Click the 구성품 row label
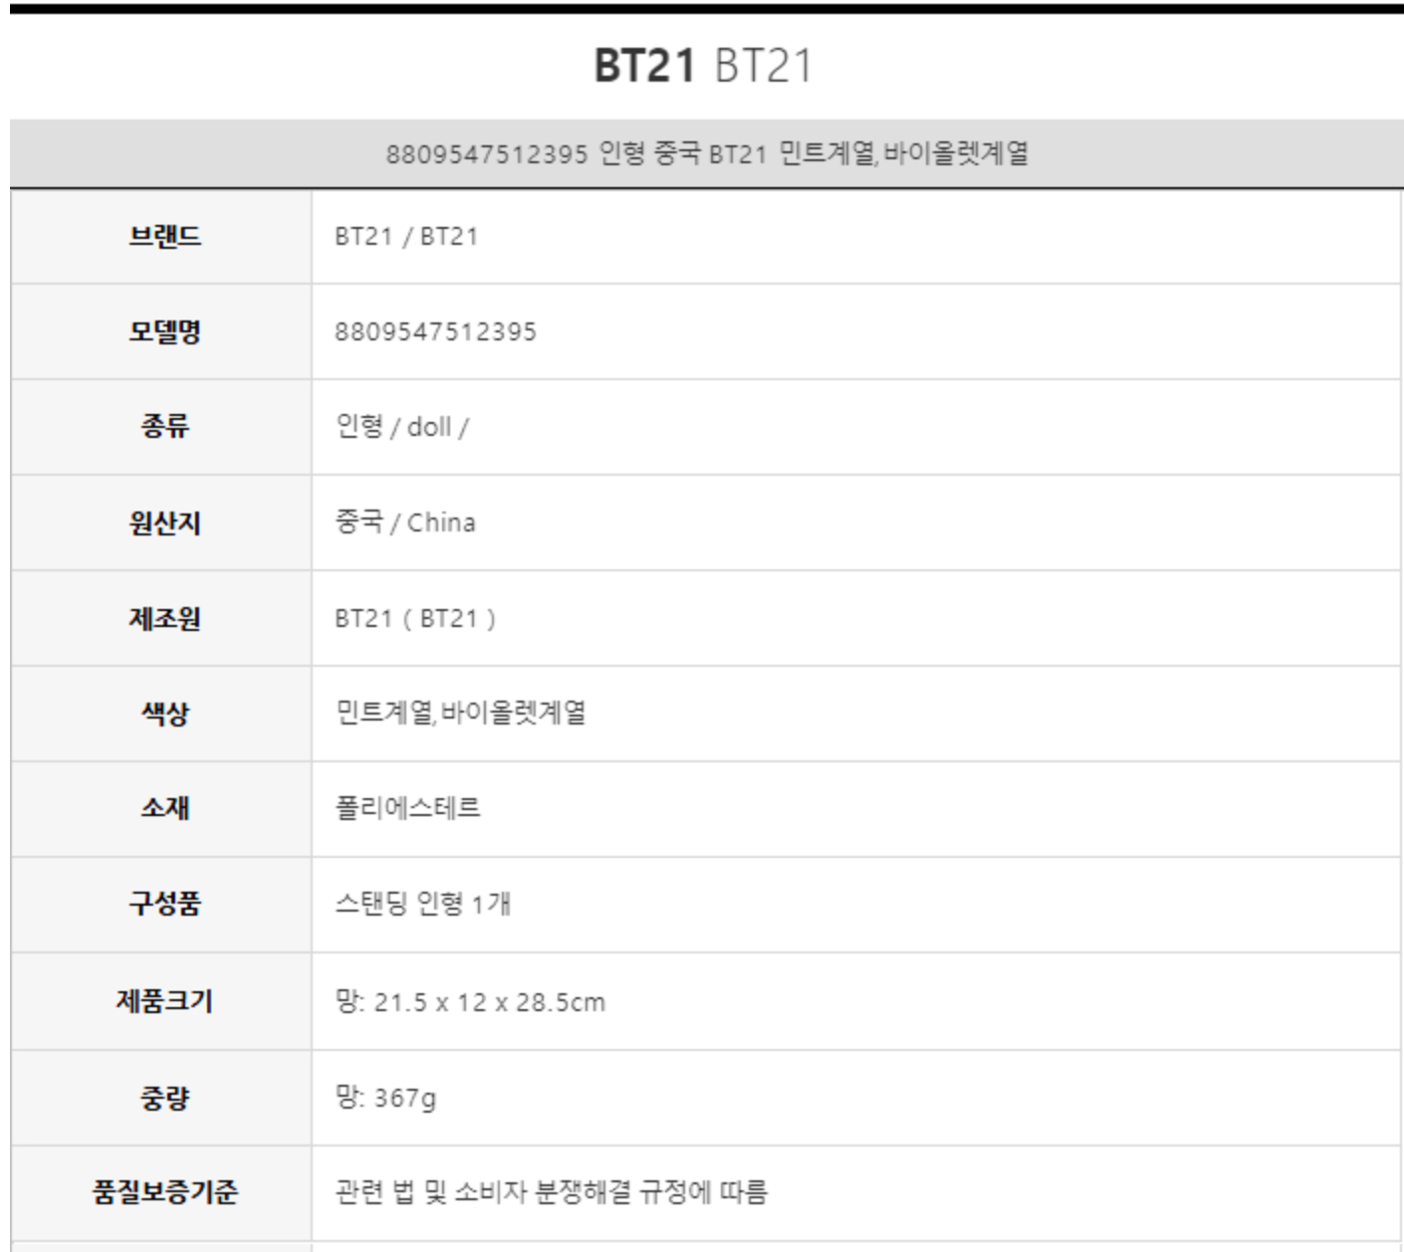This screenshot has width=1404, height=1252. pos(164,904)
